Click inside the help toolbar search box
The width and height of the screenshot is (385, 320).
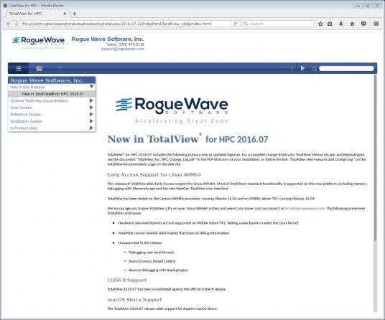point(346,69)
